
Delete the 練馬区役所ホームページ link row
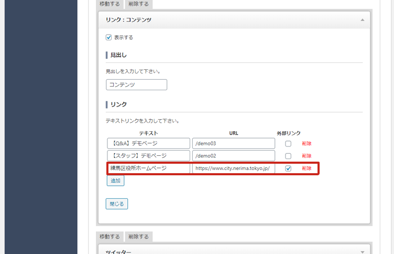[x=307, y=168]
